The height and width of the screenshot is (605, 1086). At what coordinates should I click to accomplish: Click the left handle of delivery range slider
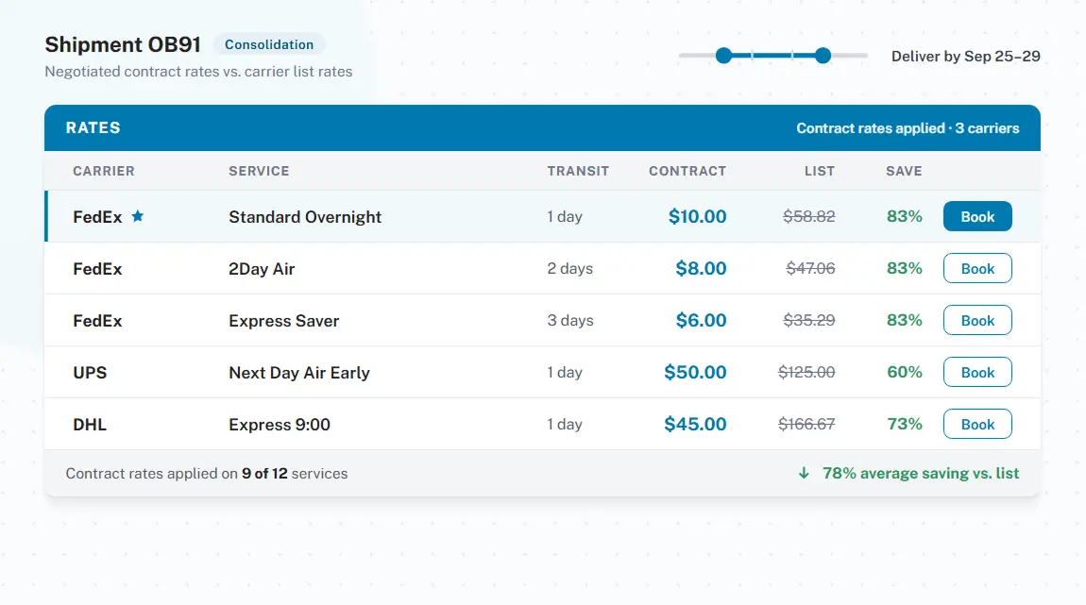[x=723, y=56]
